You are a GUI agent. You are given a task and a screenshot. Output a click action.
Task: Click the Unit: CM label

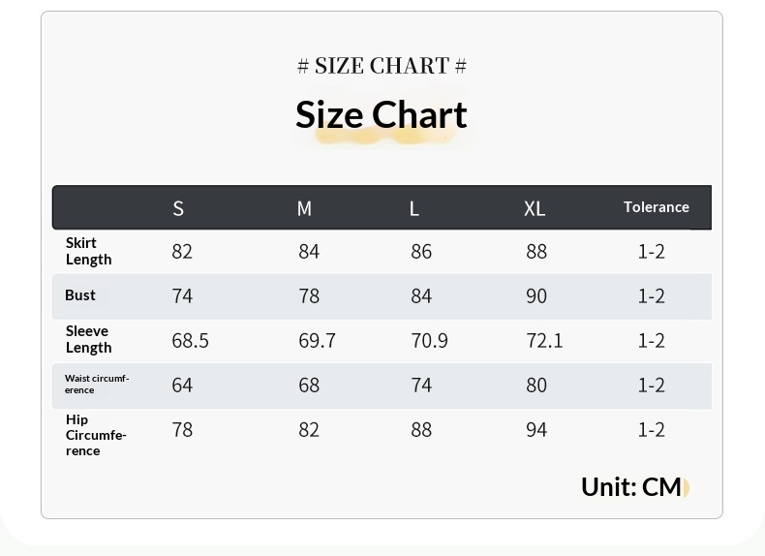pos(631,486)
